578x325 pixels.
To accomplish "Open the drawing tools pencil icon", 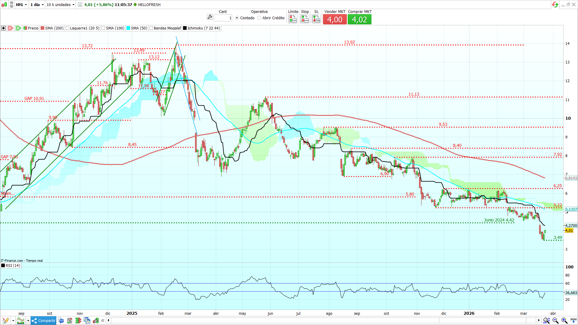I will (5, 320).
